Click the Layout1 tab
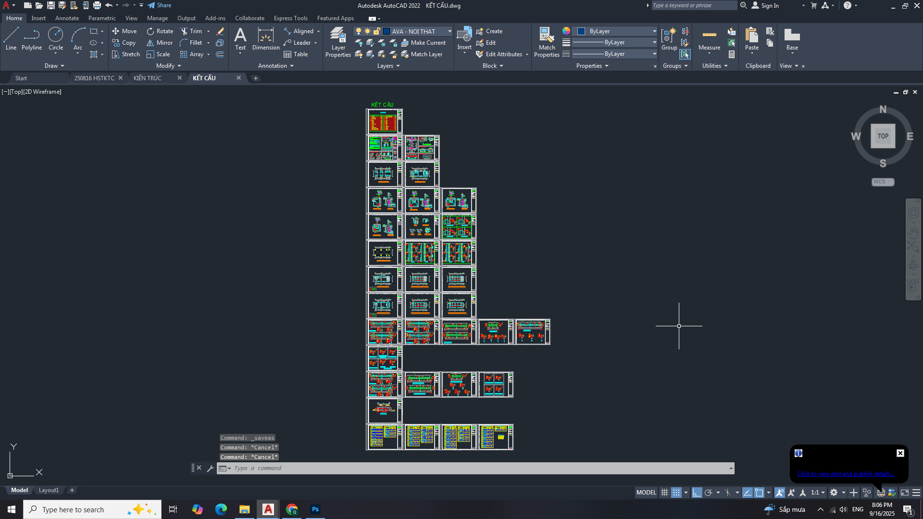Image resolution: width=923 pixels, height=519 pixels. [49, 490]
